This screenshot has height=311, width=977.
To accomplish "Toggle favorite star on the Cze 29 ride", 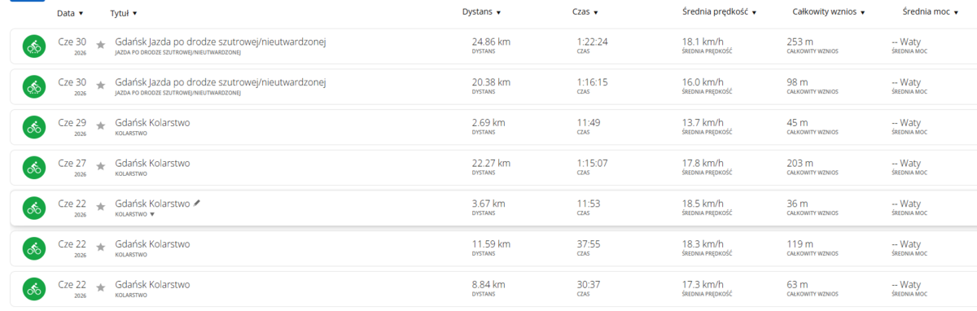I will [101, 125].
